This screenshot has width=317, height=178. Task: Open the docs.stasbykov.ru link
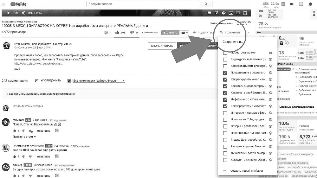38,63
